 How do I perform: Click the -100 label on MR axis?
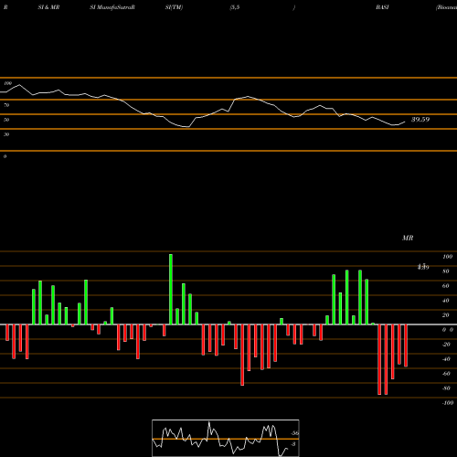[448, 403]
